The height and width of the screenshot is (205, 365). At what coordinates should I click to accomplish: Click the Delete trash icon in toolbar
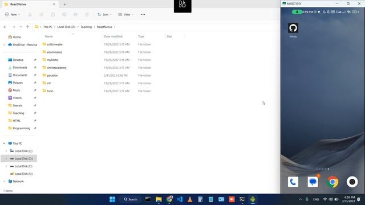click(x=87, y=15)
